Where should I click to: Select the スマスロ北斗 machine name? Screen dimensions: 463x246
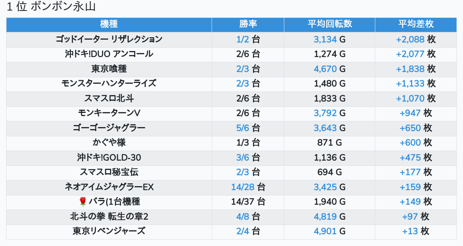tap(109, 98)
